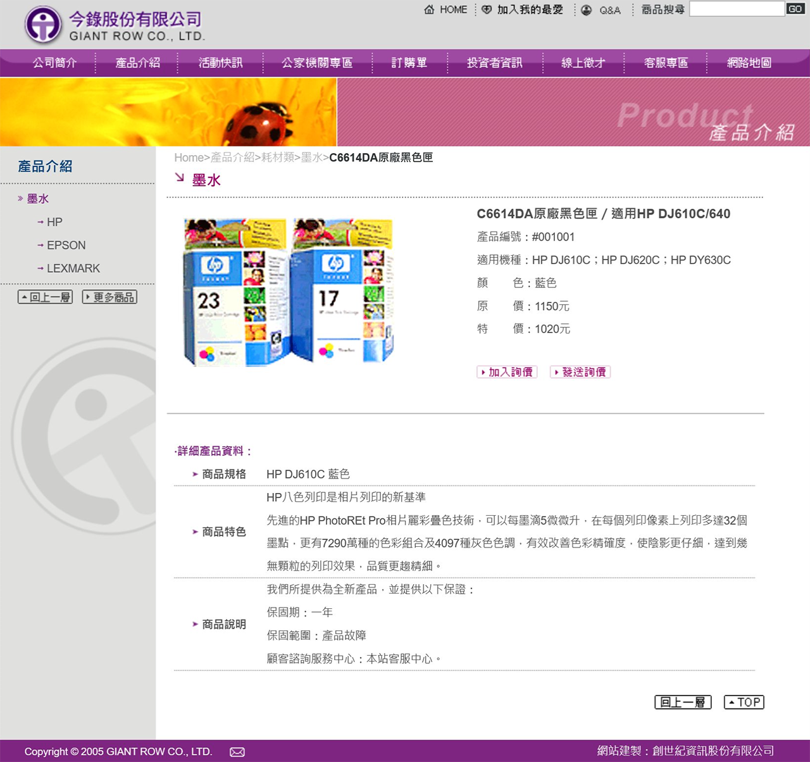The image size is (810, 762).
Task: Click the sidebar 回上一層 button
Action: [45, 297]
